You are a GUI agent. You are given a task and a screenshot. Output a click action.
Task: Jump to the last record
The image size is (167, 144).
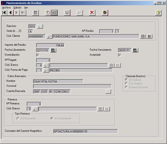23,13
